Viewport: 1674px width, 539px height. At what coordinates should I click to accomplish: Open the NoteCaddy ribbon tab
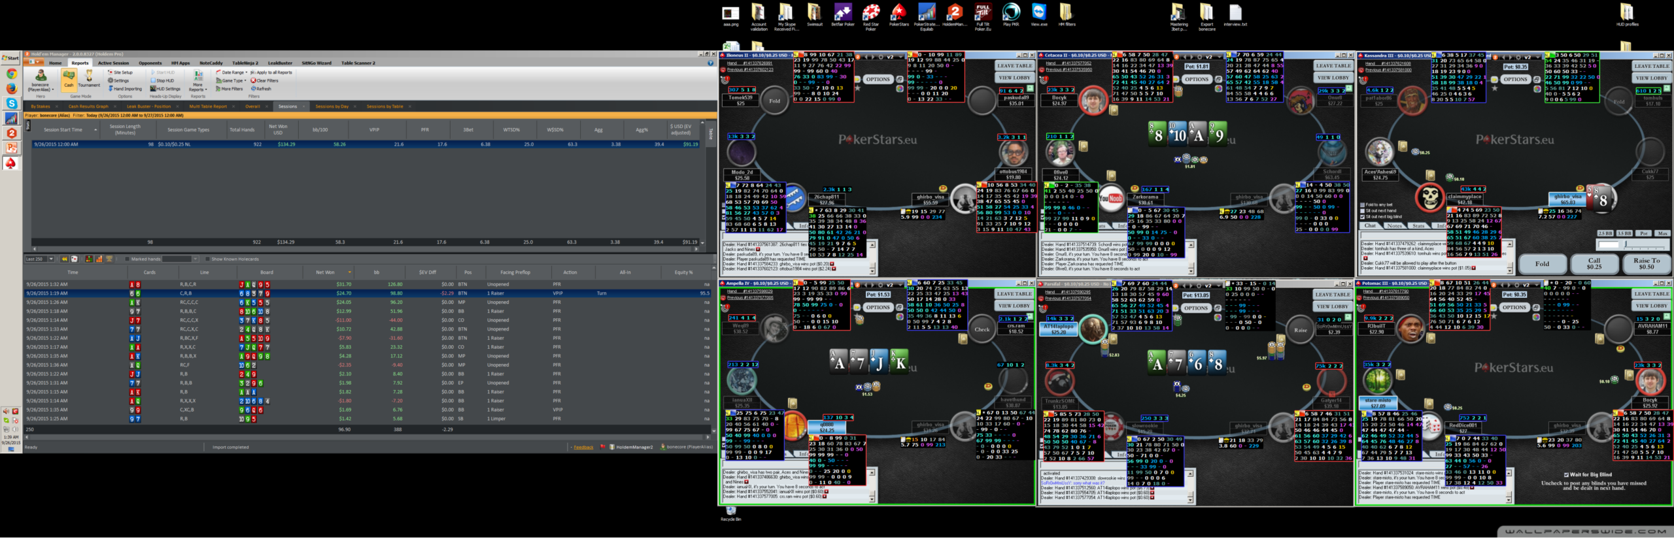pos(211,63)
